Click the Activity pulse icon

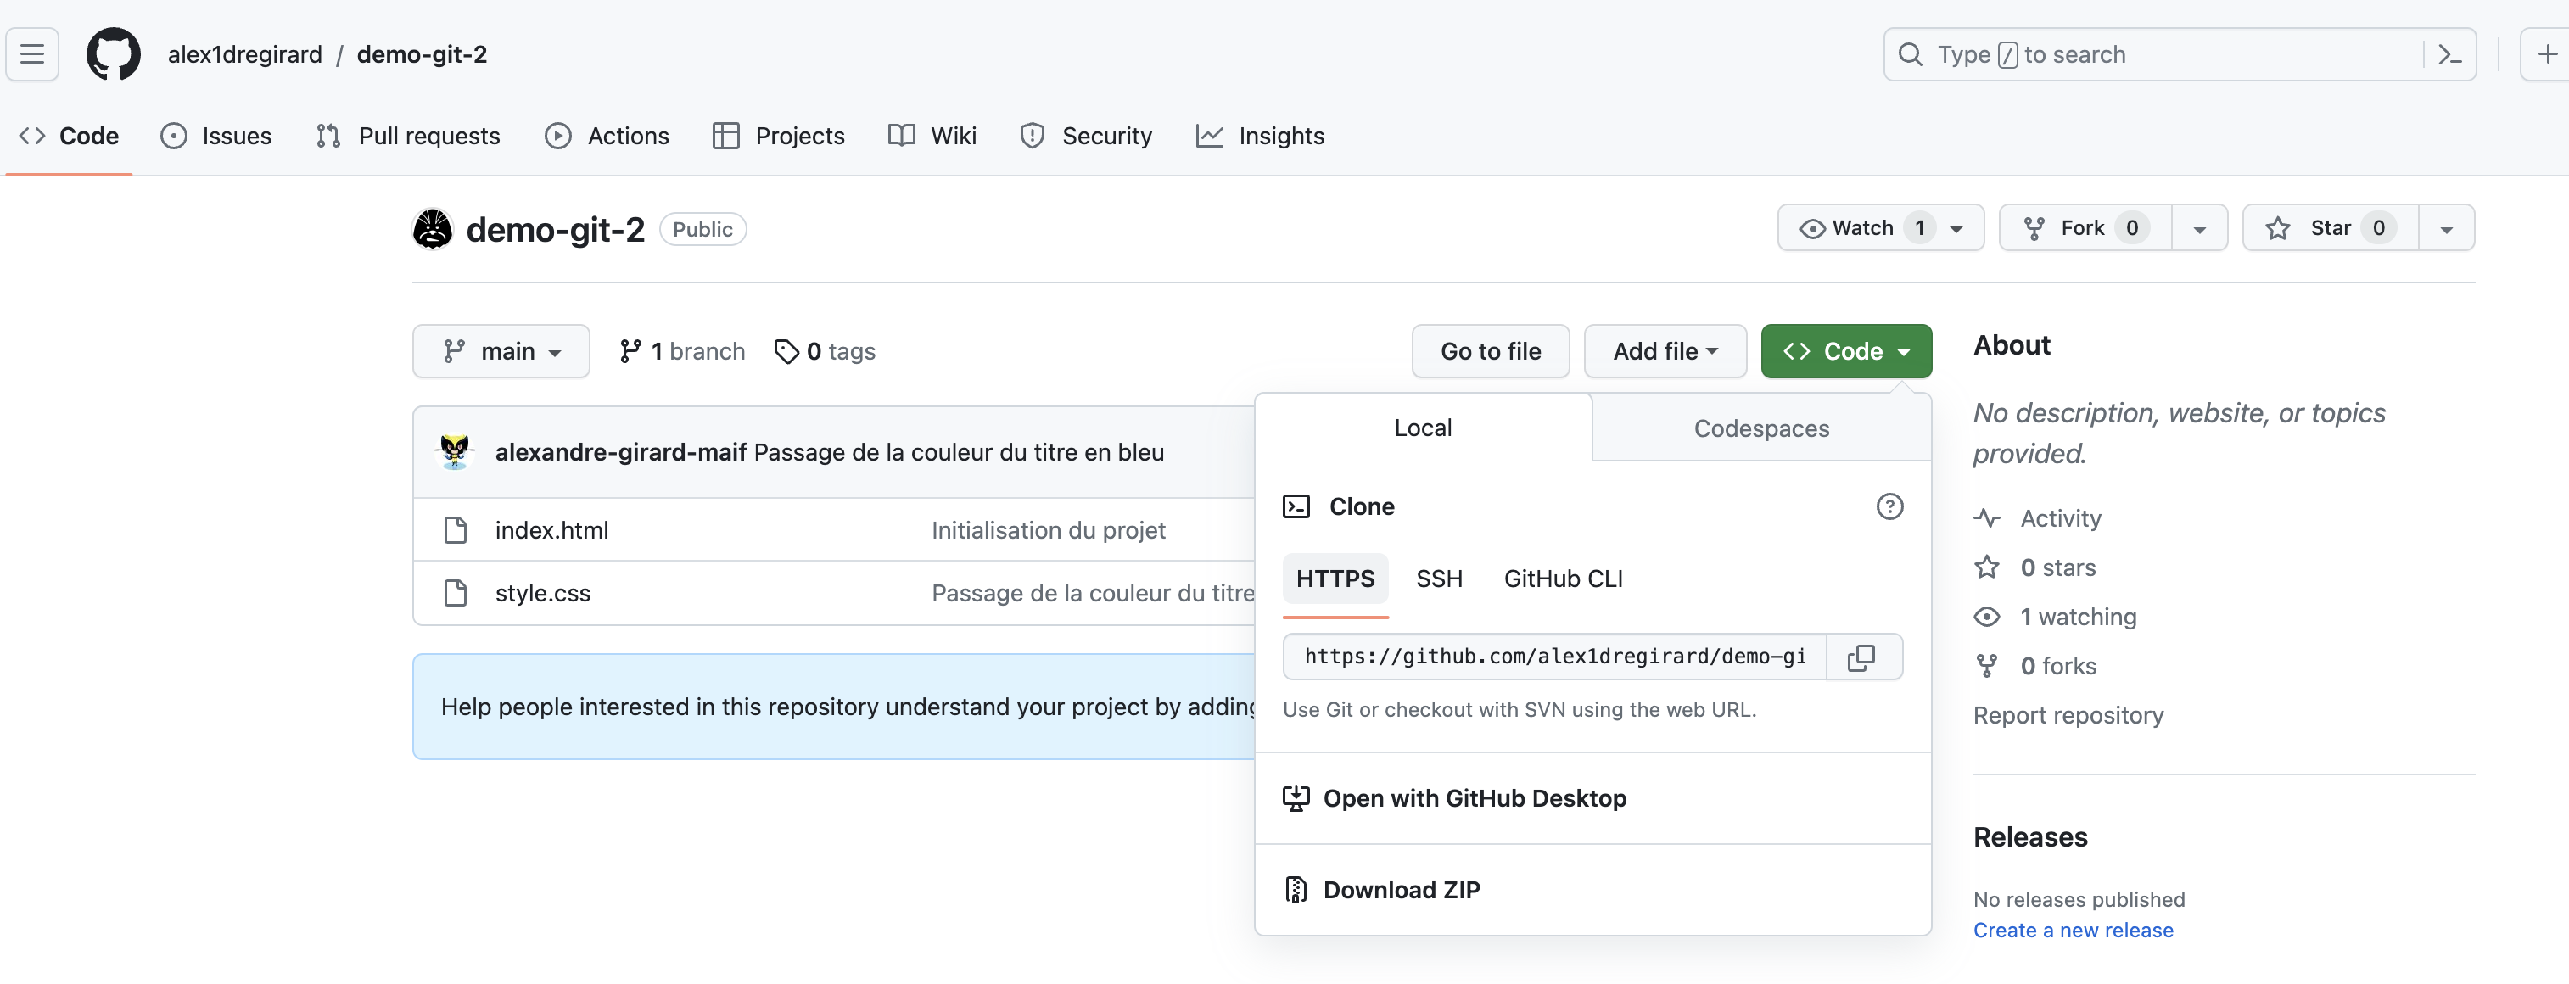point(1987,518)
